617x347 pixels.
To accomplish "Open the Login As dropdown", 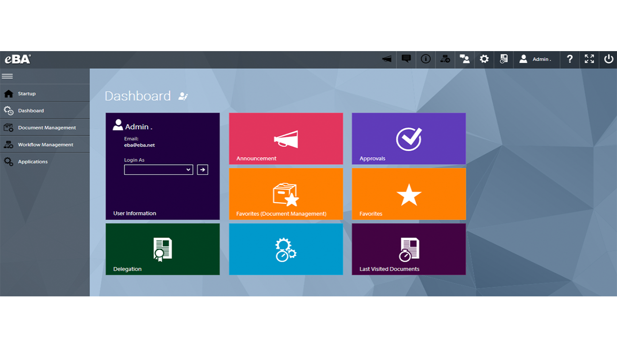I will tap(159, 170).
